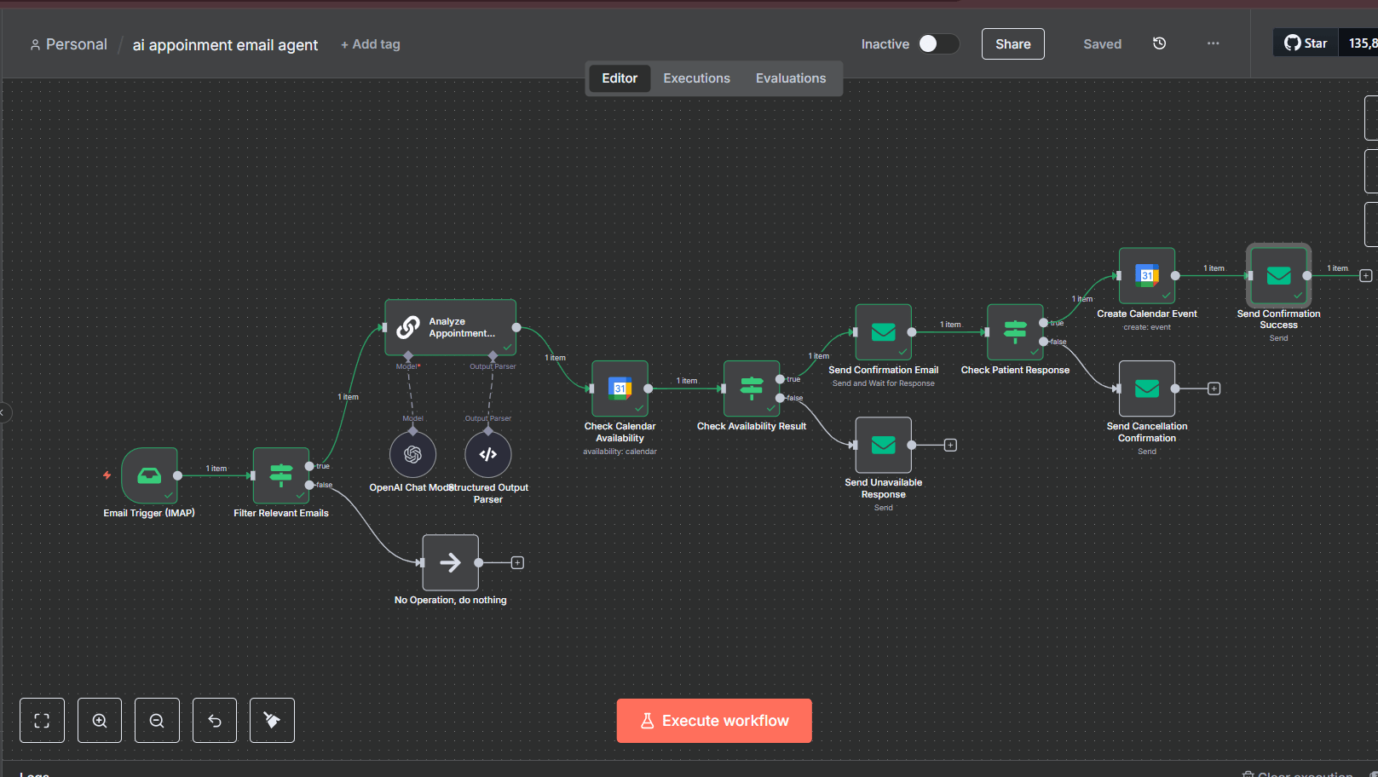The image size is (1378, 777).
Task: Select the Filter Relevant Emails node
Action: point(281,475)
